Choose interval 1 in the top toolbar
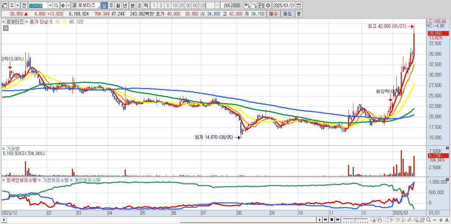This screenshot has height=224, width=451. [x=154, y=5]
